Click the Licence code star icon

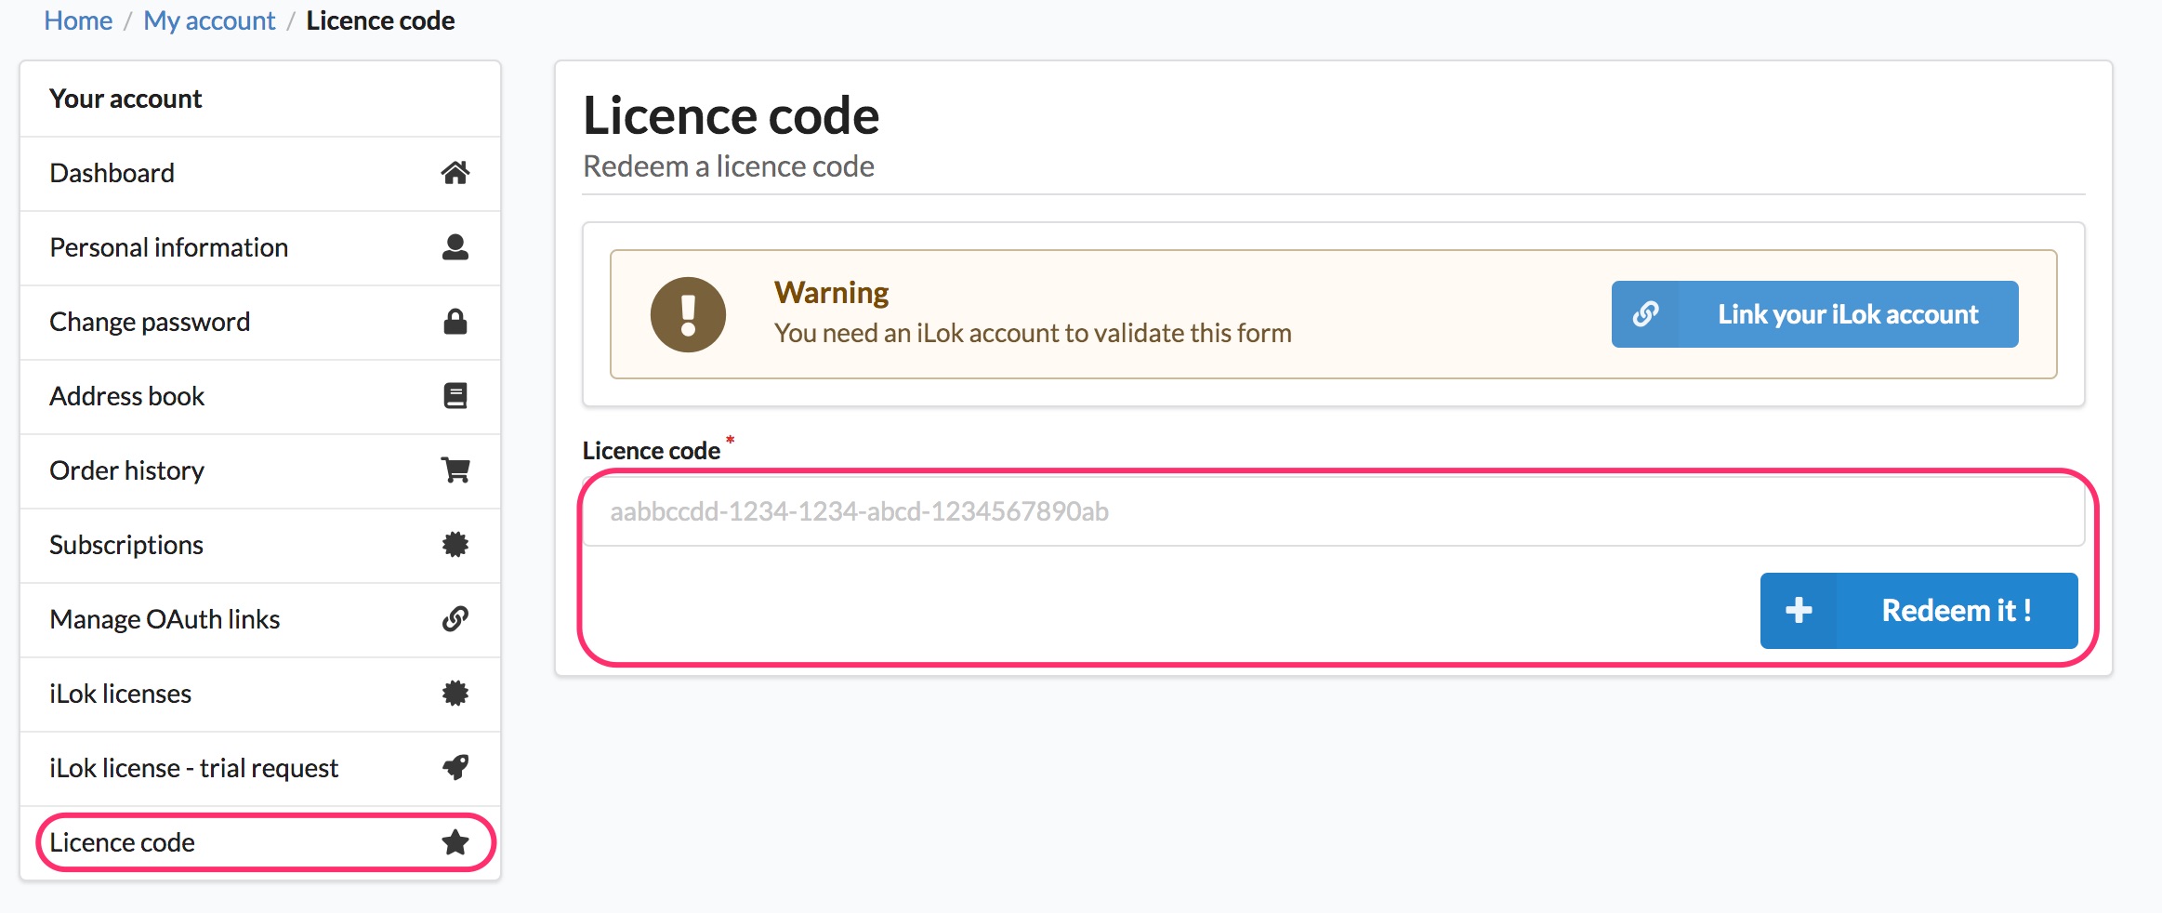455,842
